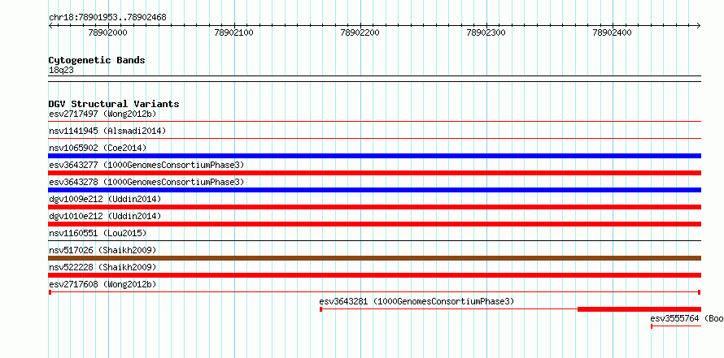The width and height of the screenshot is (724, 358).
Task: Click the 78902300 ruler tick label
Action: coord(486,32)
